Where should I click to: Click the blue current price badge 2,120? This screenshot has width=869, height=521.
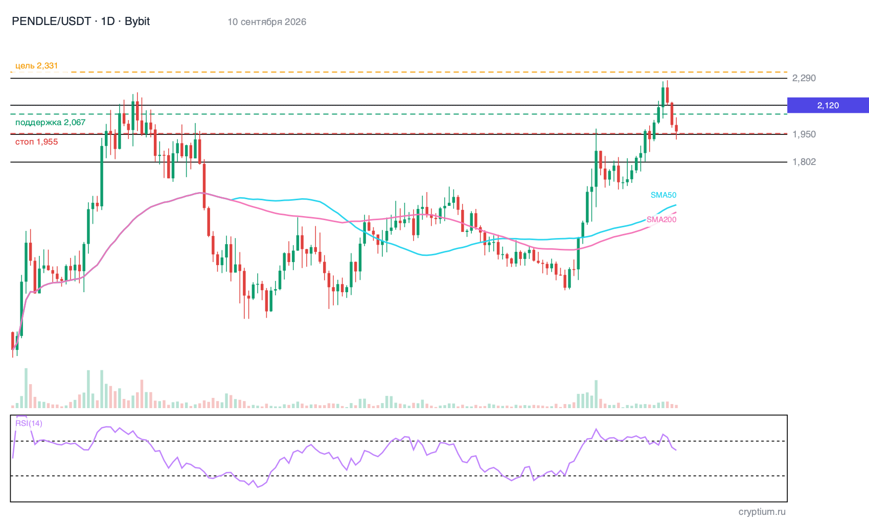point(828,105)
